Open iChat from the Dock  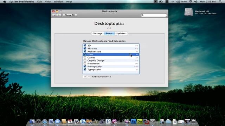pyautogui.click(x=57, y=121)
